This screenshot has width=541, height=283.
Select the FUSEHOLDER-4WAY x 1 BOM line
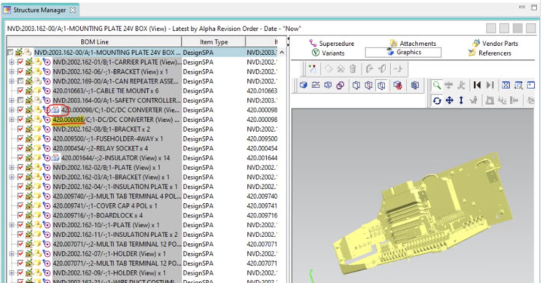[108, 139]
